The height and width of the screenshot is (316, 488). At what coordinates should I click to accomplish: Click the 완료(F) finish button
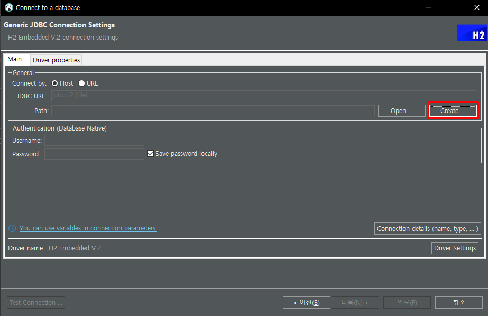coord(407,303)
